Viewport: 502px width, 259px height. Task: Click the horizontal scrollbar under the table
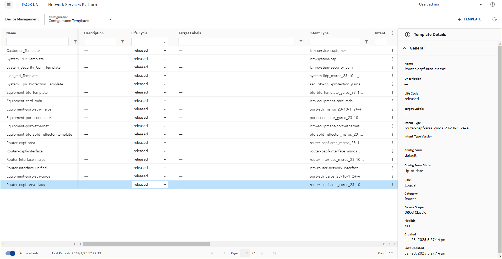click(x=146, y=244)
